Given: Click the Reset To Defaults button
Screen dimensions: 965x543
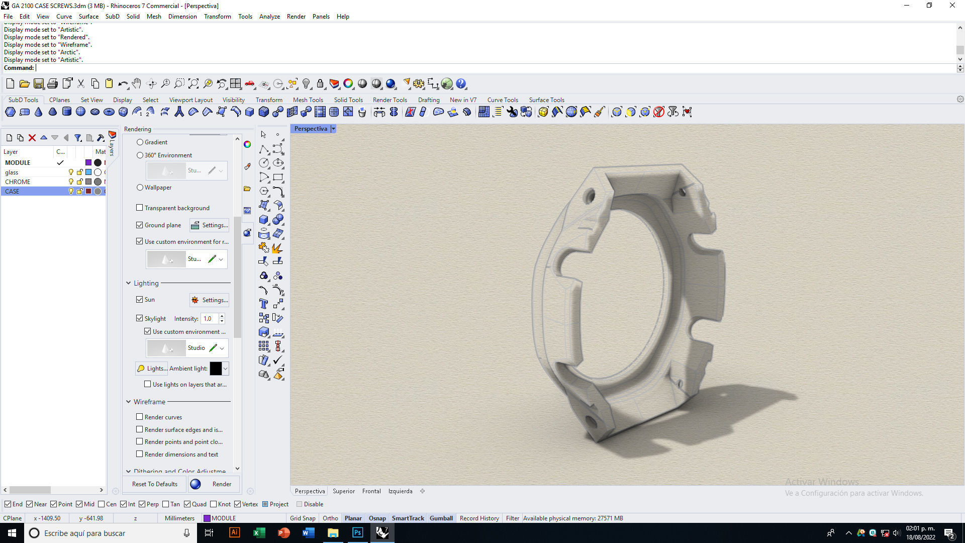Looking at the screenshot, I should pos(155,484).
